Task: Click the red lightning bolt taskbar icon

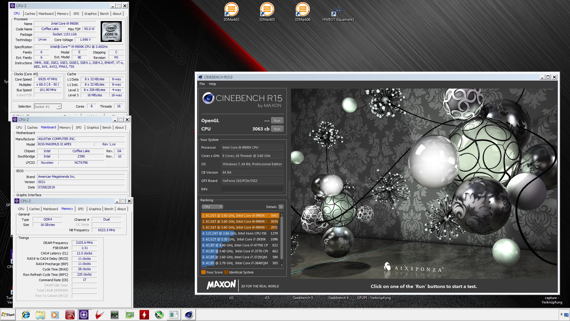Action: tap(144, 315)
